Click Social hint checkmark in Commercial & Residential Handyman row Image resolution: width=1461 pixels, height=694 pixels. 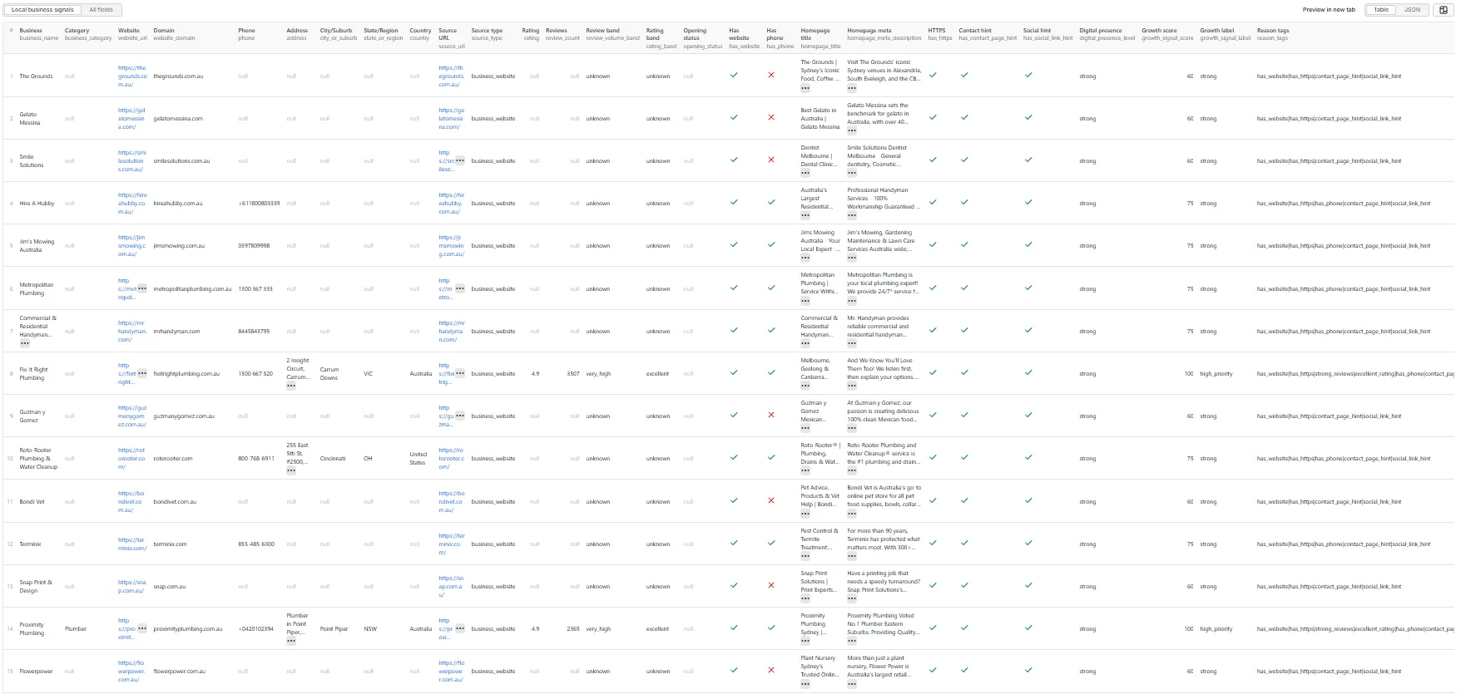click(x=1028, y=330)
